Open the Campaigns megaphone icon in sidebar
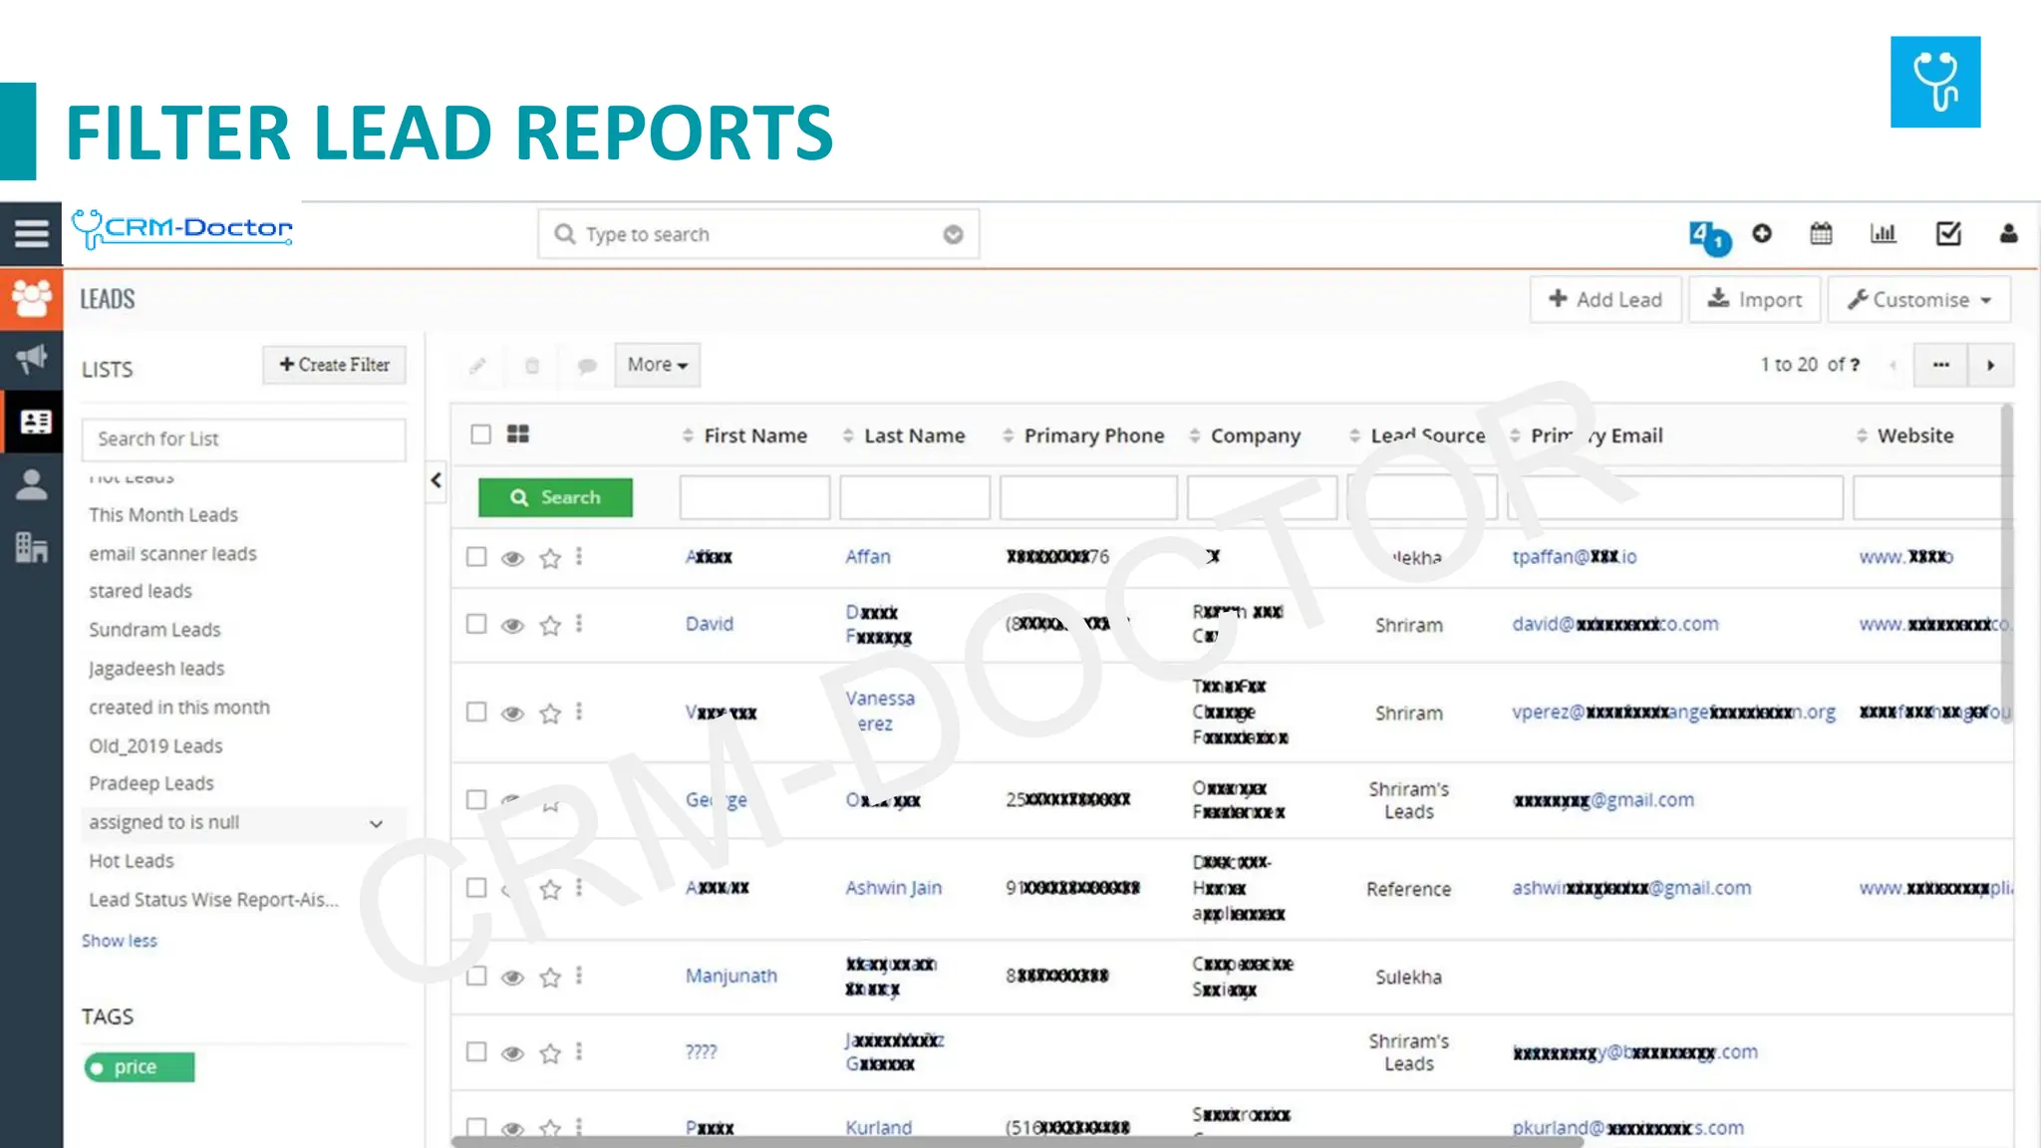Screen dimensions: 2041x1148 (x=31, y=359)
